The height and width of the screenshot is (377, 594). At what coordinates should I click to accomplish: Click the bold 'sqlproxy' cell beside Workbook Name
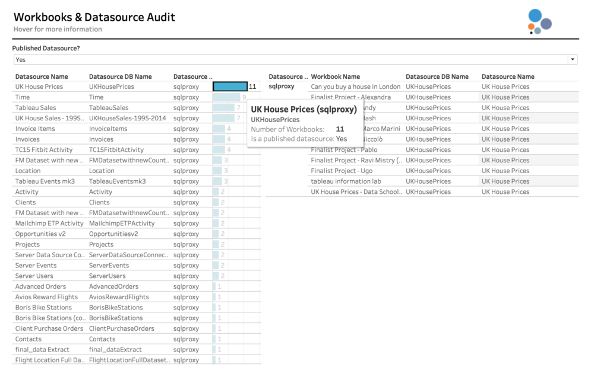282,86
